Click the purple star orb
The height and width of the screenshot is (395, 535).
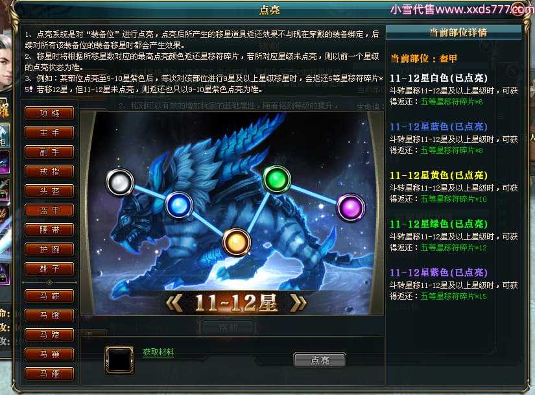[351, 208]
